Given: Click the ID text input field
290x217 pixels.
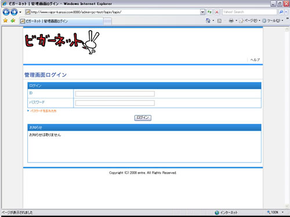Looking at the screenshot, I should (115, 94).
